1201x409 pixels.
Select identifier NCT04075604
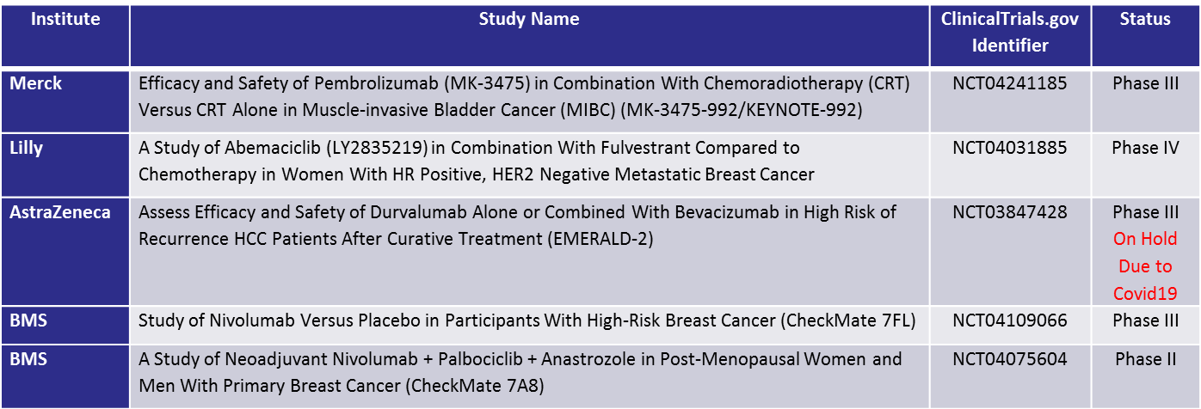coord(1010,358)
